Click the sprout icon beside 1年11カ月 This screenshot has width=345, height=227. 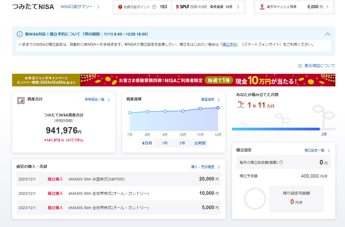pyautogui.click(x=241, y=104)
